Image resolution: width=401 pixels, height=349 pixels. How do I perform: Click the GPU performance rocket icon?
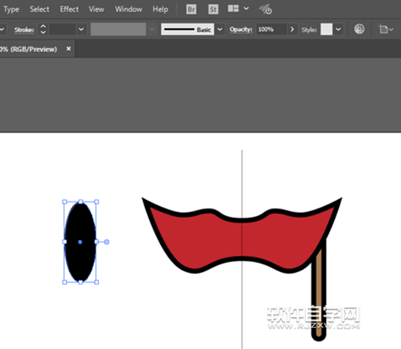(265, 9)
